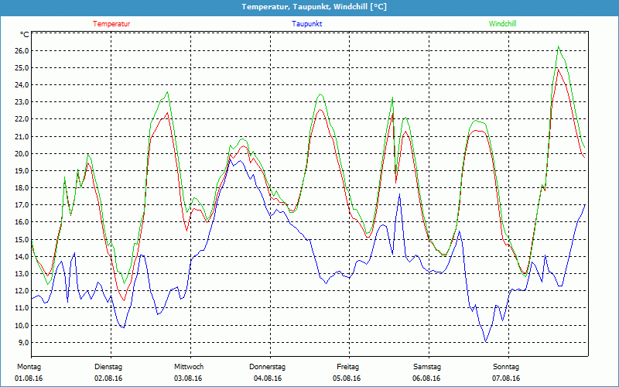Viewport: 619px width, 387px height.
Task: Click the date 03.08.16
Action: click(x=188, y=378)
